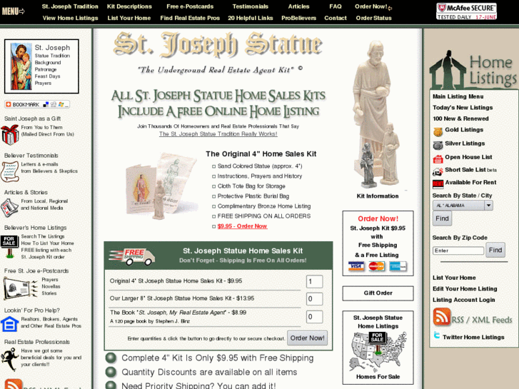Click the American Express card icon
Image resolution: width=519 pixels, height=389 pixels.
pos(398,266)
